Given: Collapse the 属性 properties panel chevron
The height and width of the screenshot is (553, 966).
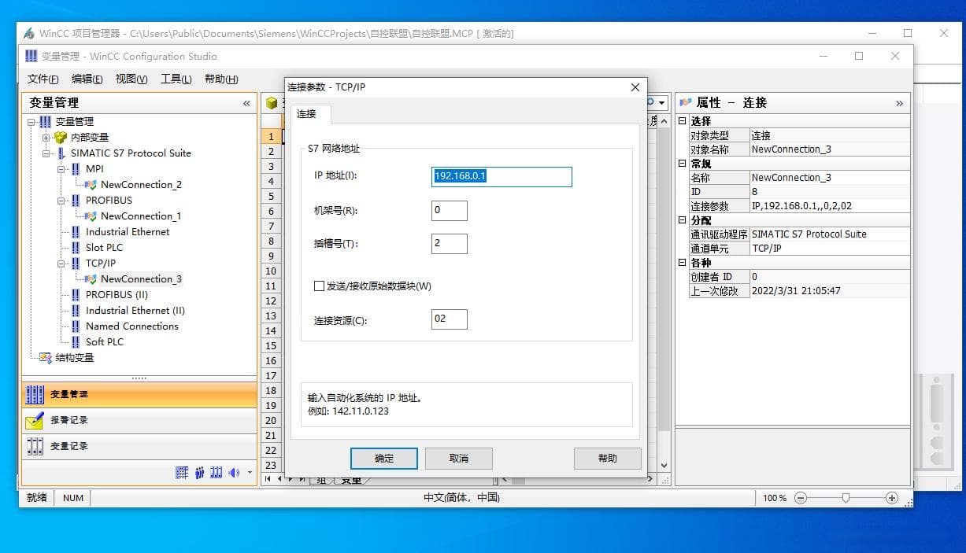Looking at the screenshot, I should [899, 103].
